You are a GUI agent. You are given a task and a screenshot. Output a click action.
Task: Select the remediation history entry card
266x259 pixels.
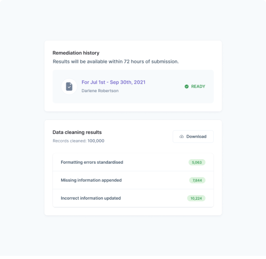click(133, 86)
